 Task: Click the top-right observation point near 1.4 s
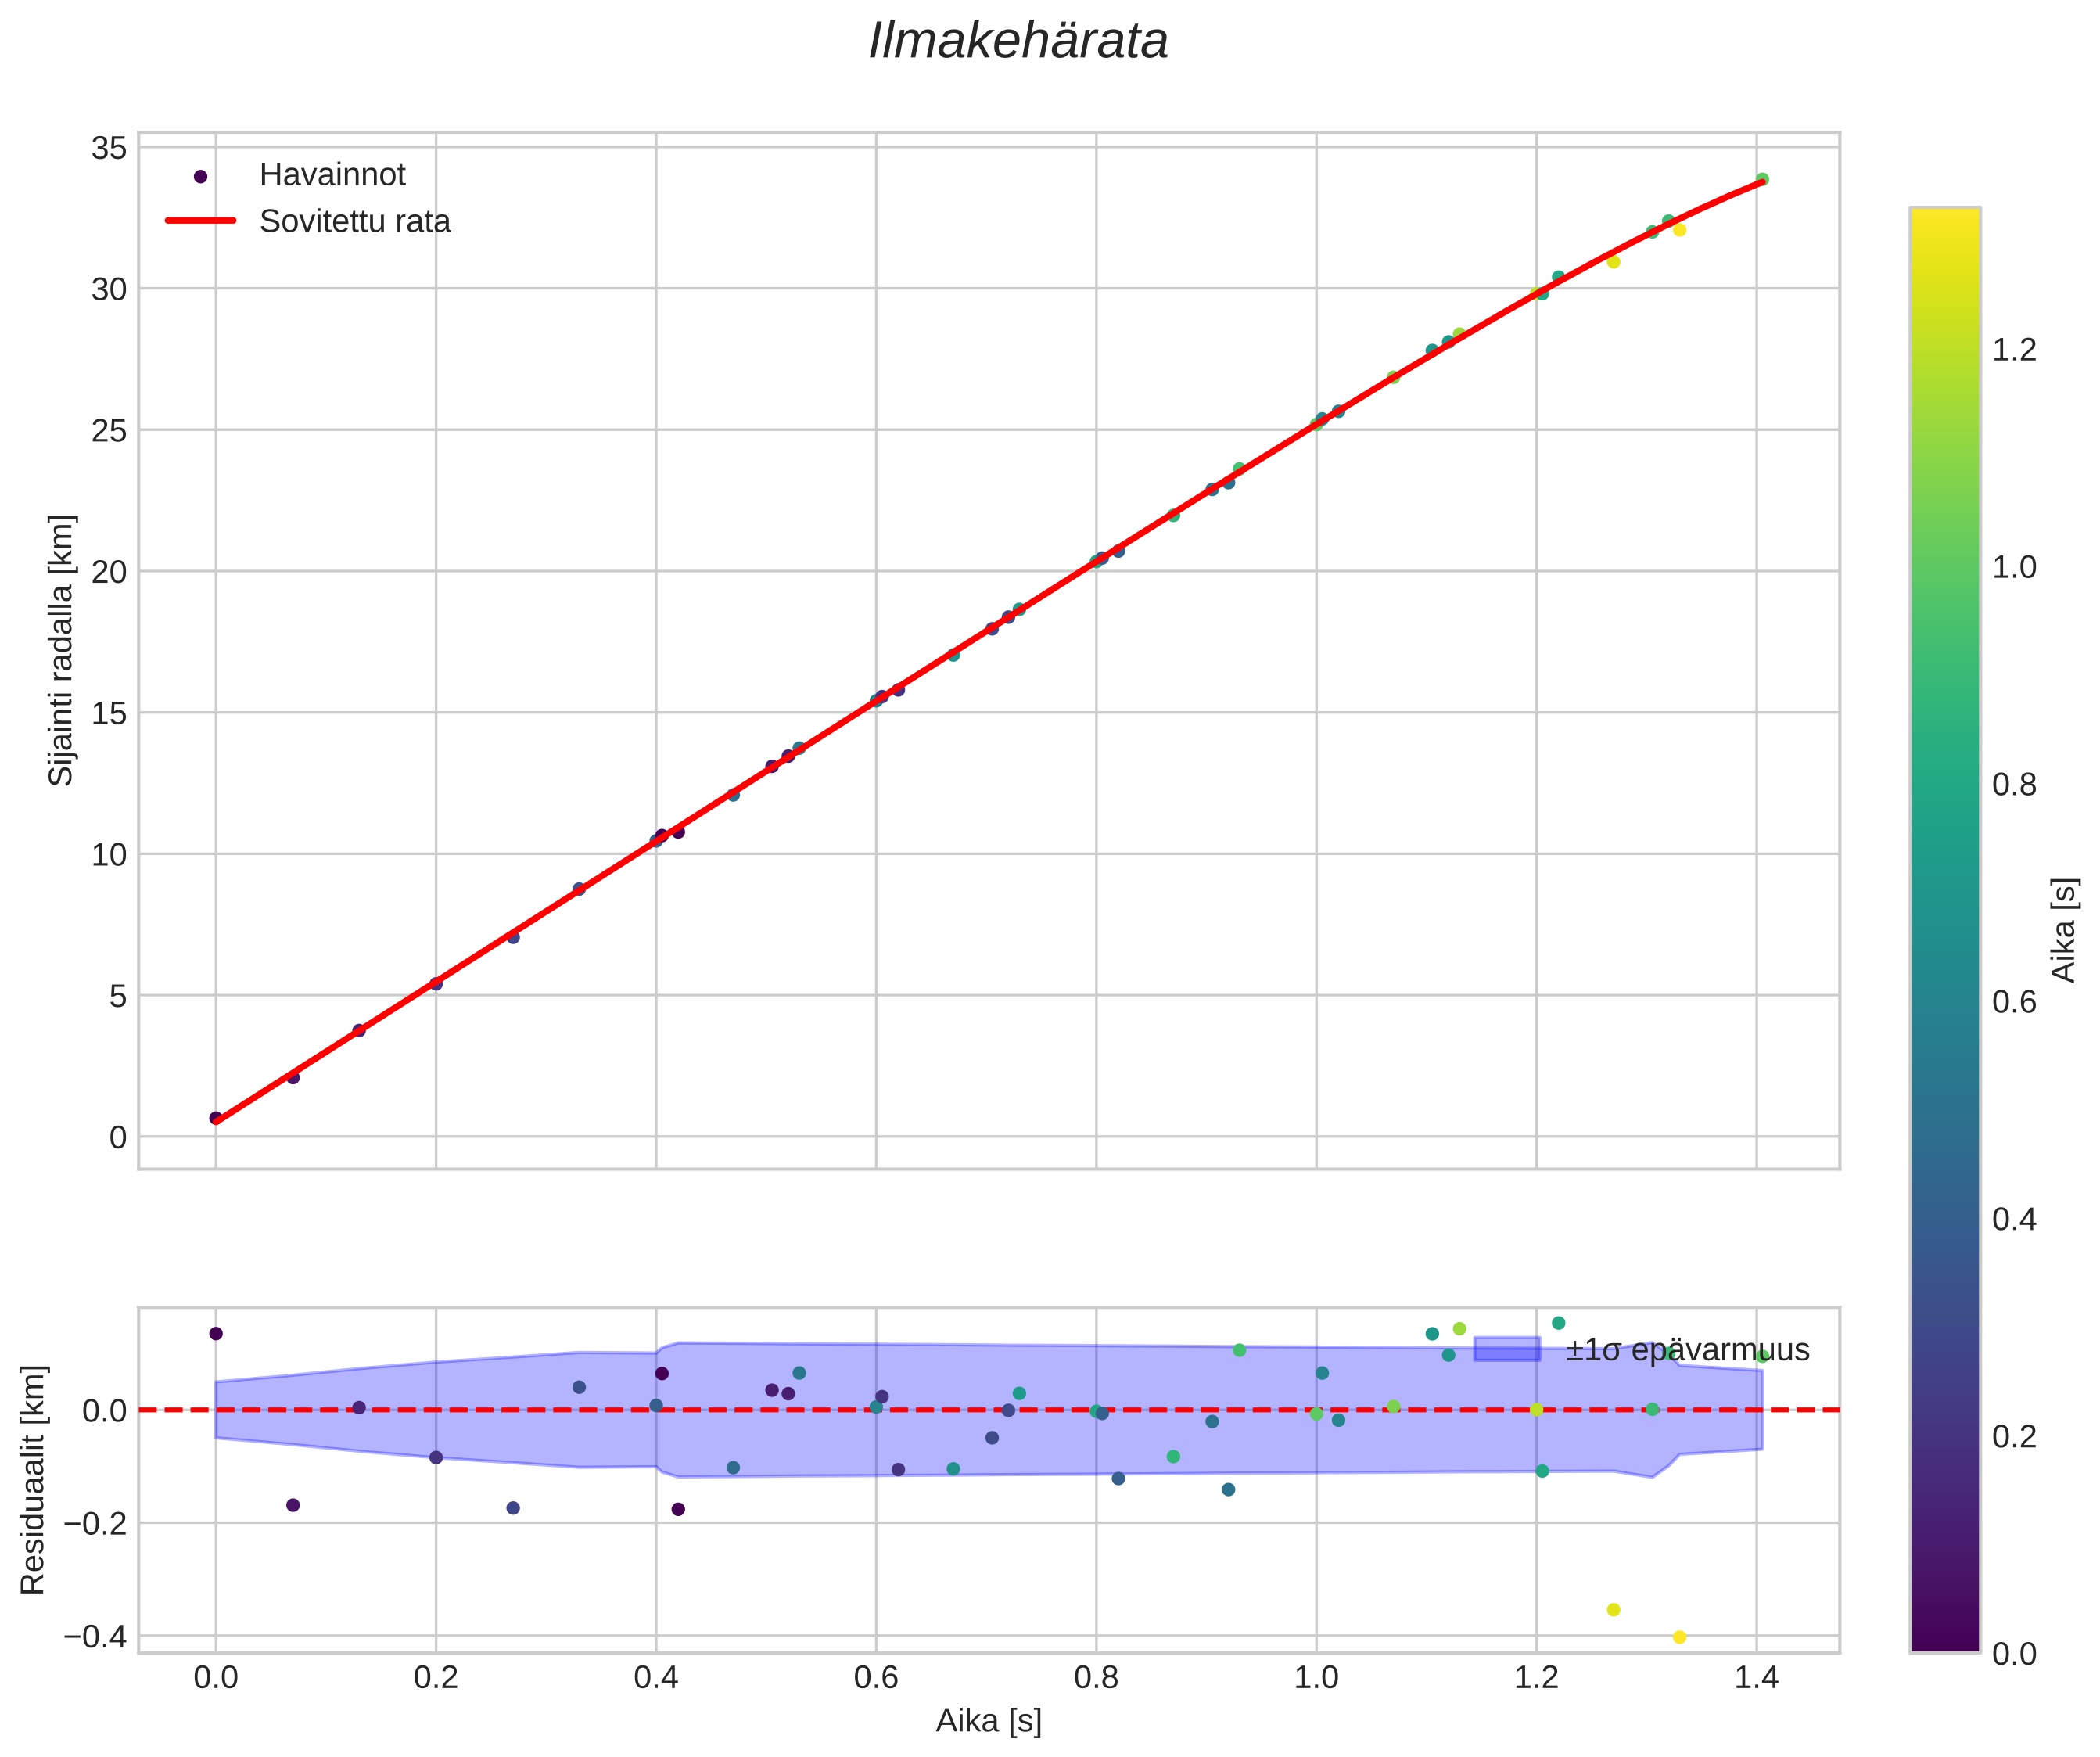click(x=1762, y=179)
